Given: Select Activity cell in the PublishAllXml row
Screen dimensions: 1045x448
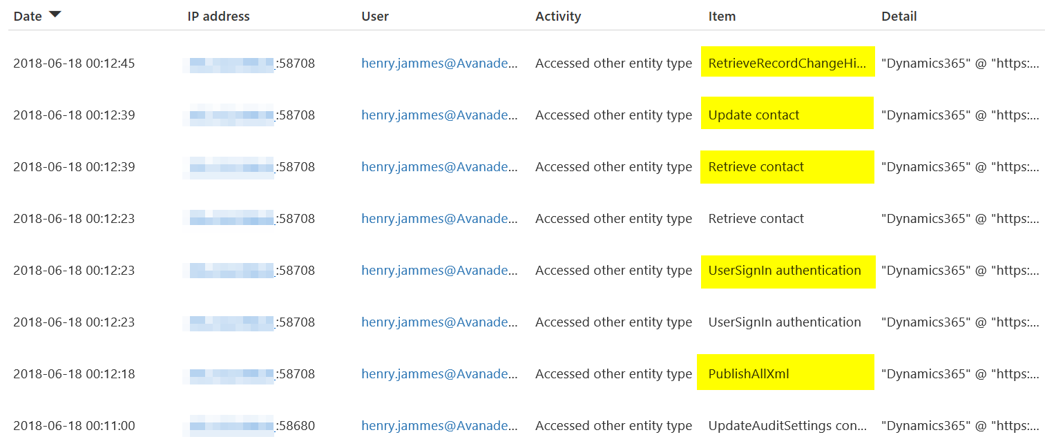Looking at the screenshot, I should pos(613,374).
